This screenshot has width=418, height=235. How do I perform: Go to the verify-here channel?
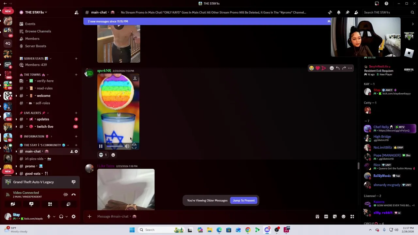click(45, 81)
